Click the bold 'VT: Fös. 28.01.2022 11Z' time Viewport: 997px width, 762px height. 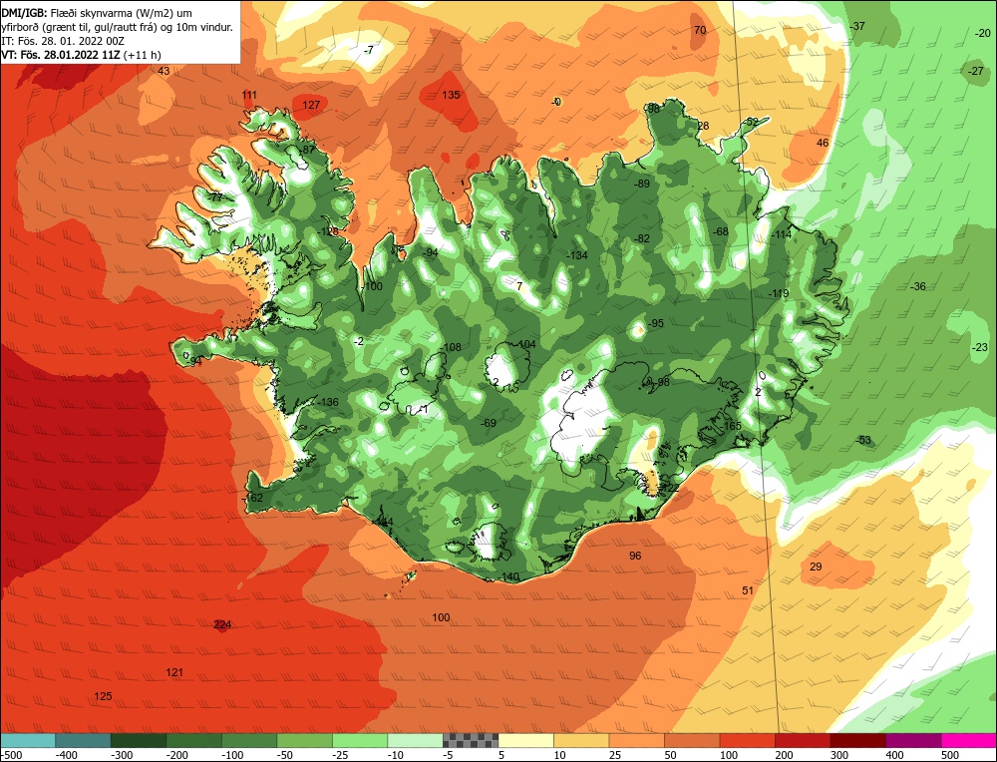(x=61, y=55)
